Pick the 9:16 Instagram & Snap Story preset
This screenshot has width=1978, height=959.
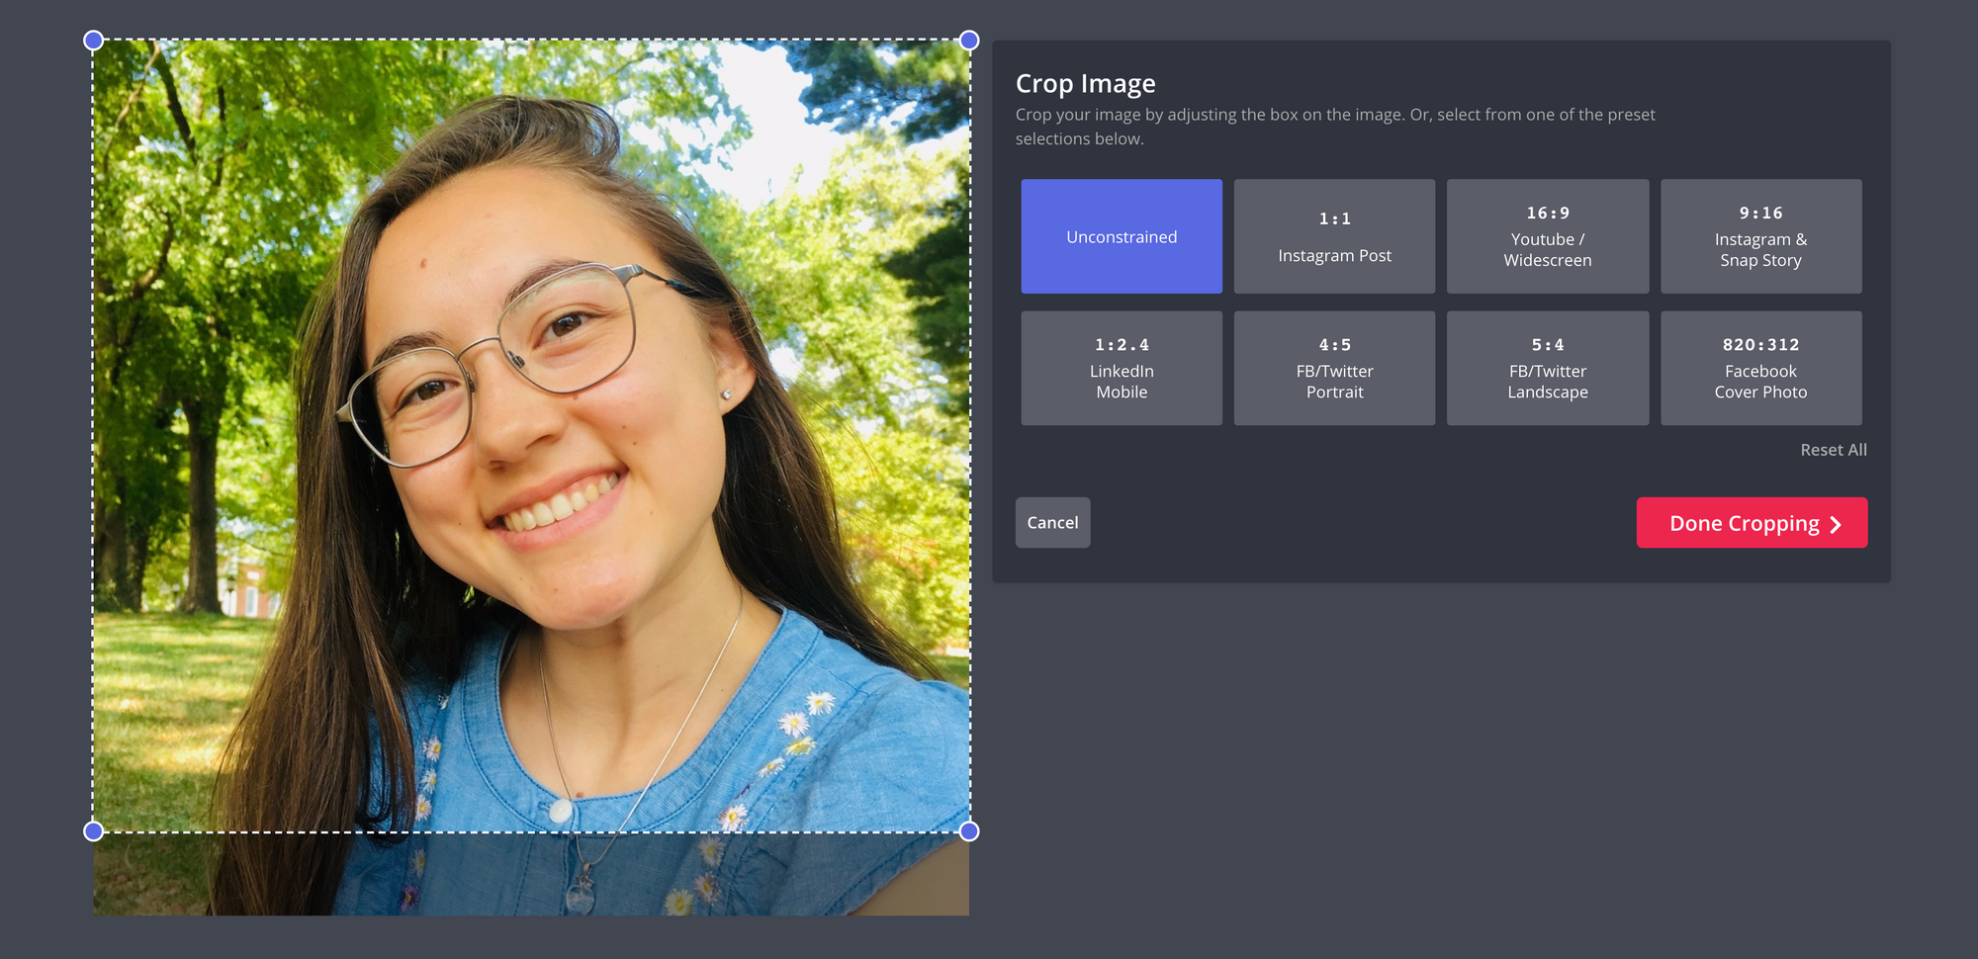(x=1760, y=236)
